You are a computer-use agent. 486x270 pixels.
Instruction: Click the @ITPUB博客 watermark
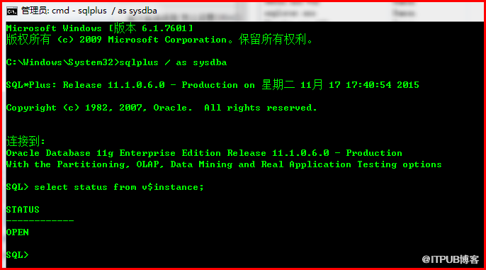[451, 259]
